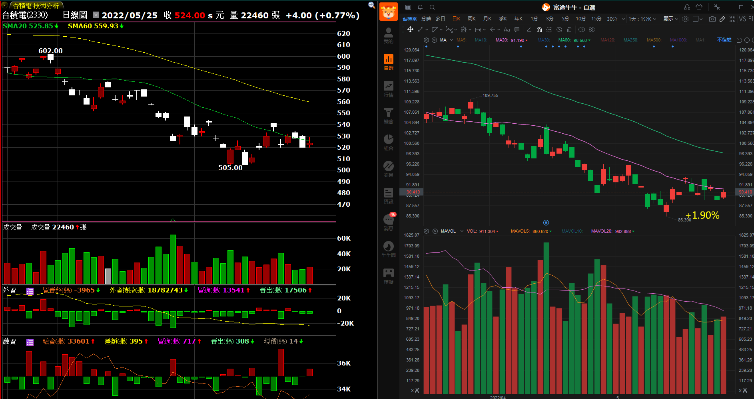Take a chart screenshot with camera icon
754x399 pixels.
click(x=712, y=19)
